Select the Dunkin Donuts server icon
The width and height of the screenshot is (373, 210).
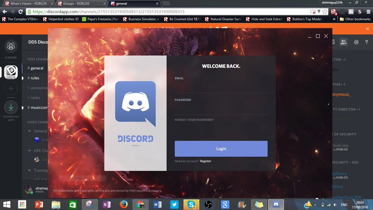coord(11,72)
